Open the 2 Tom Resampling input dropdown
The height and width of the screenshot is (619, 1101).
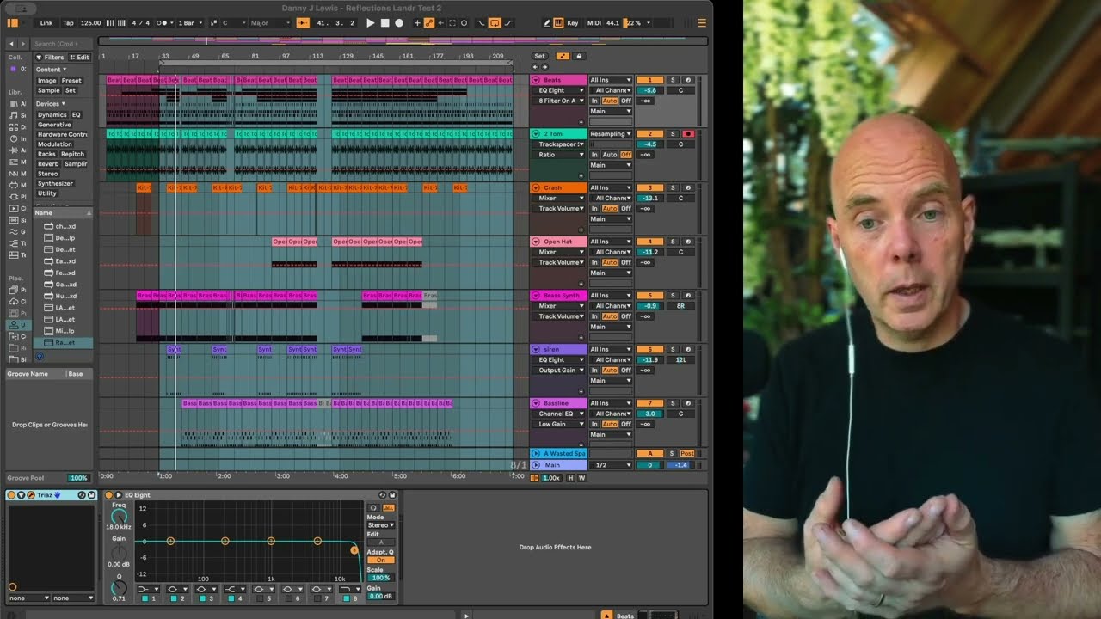click(x=610, y=134)
